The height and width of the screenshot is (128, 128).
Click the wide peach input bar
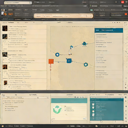63,16
